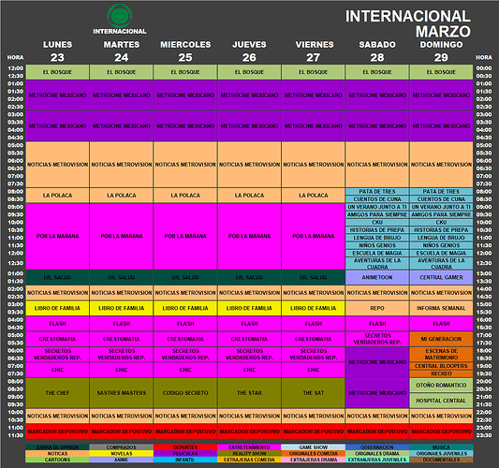
Task: Click the ENTRETENIMIENTO legend swatch
Action: pyautogui.click(x=249, y=447)
